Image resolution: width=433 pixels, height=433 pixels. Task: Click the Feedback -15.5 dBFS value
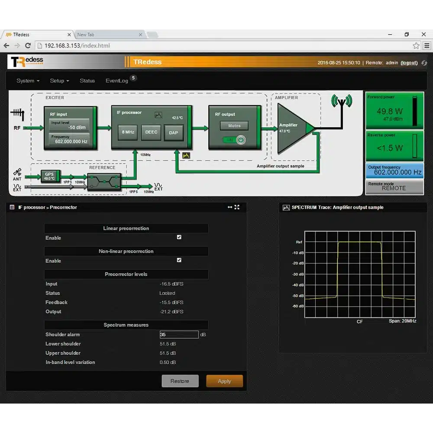[x=171, y=302]
